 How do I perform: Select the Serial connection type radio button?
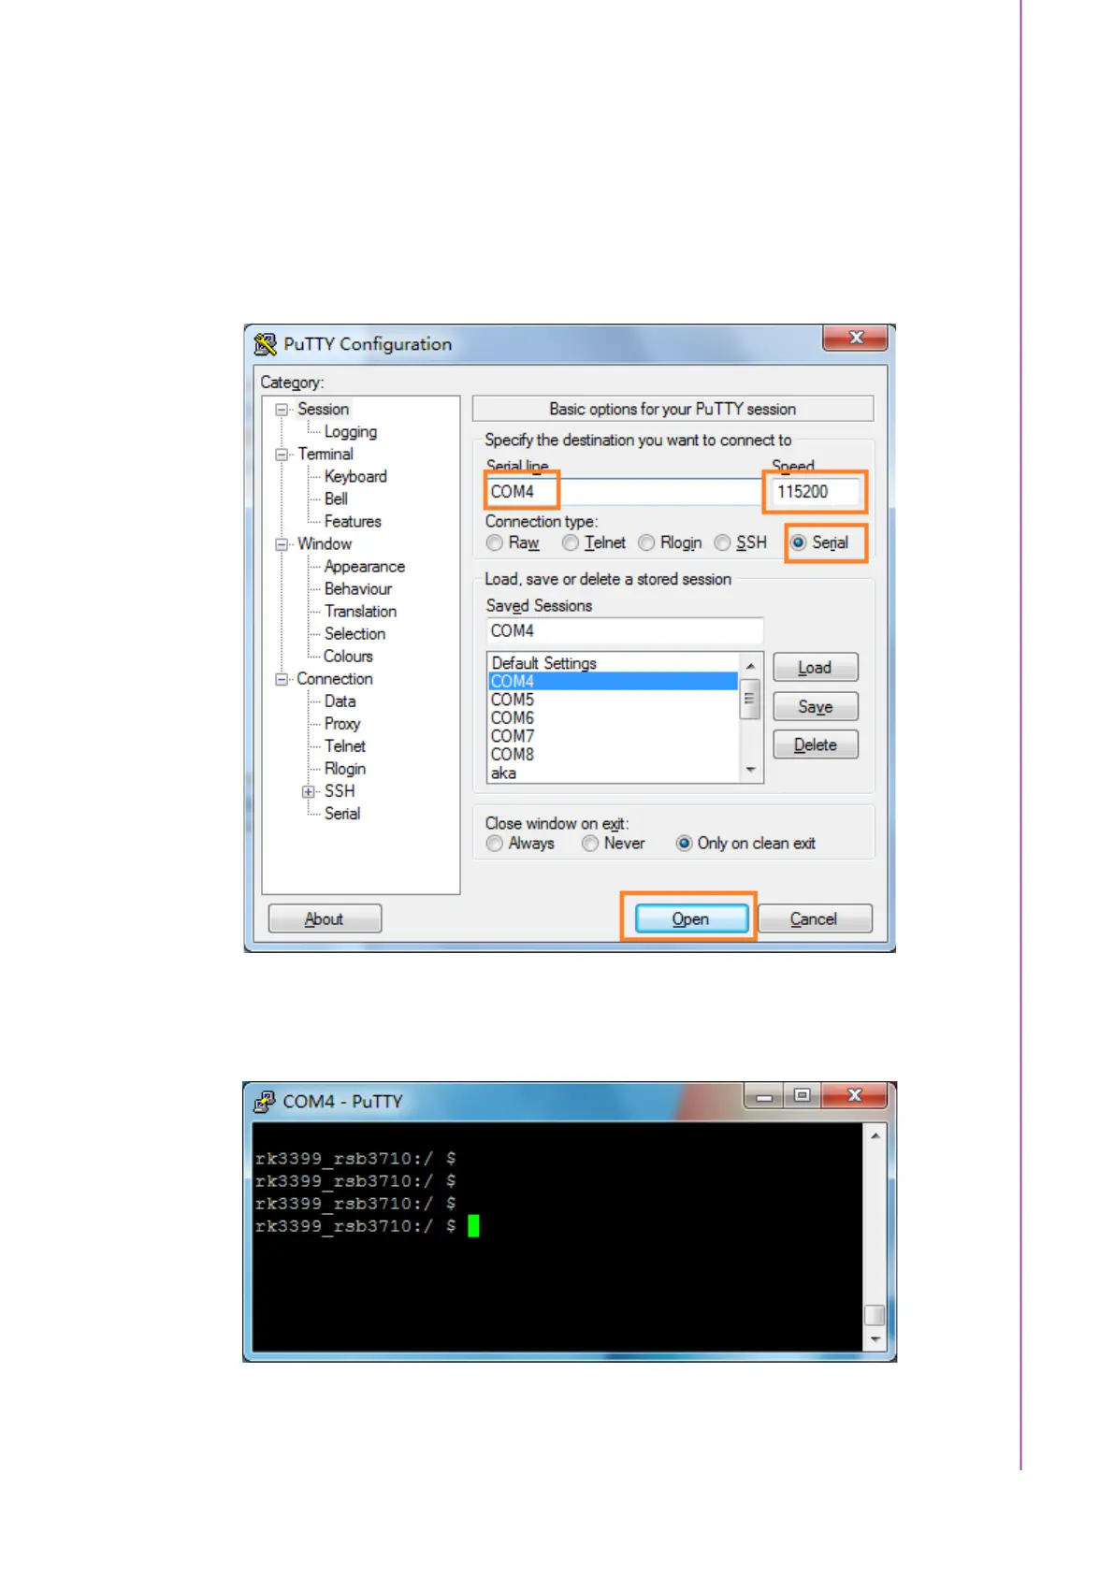point(799,543)
